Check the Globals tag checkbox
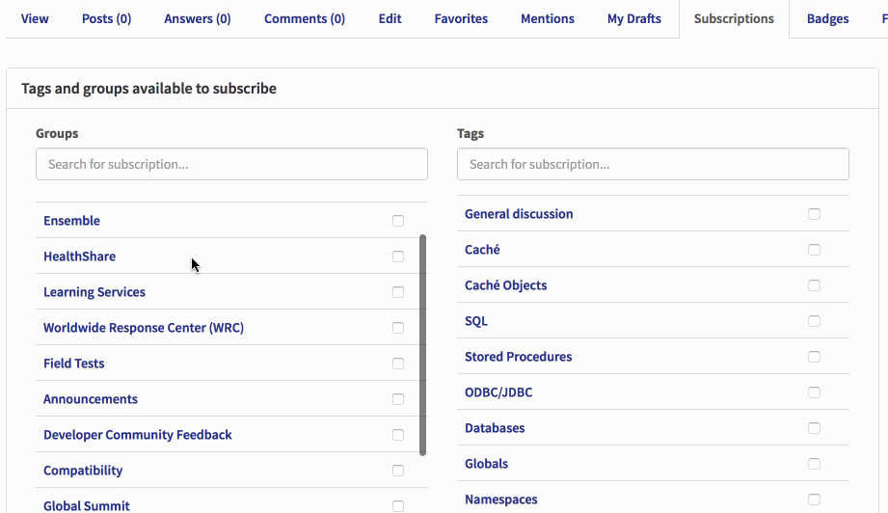Viewport: 888px width, 513px height. tap(814, 464)
